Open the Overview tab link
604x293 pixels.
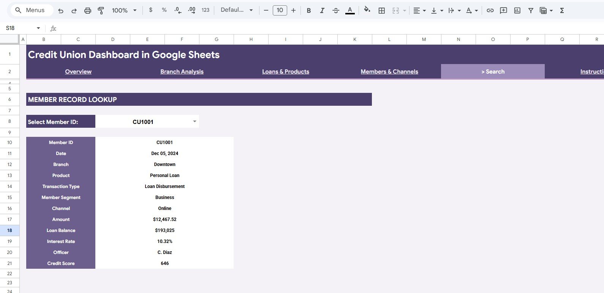(78, 72)
